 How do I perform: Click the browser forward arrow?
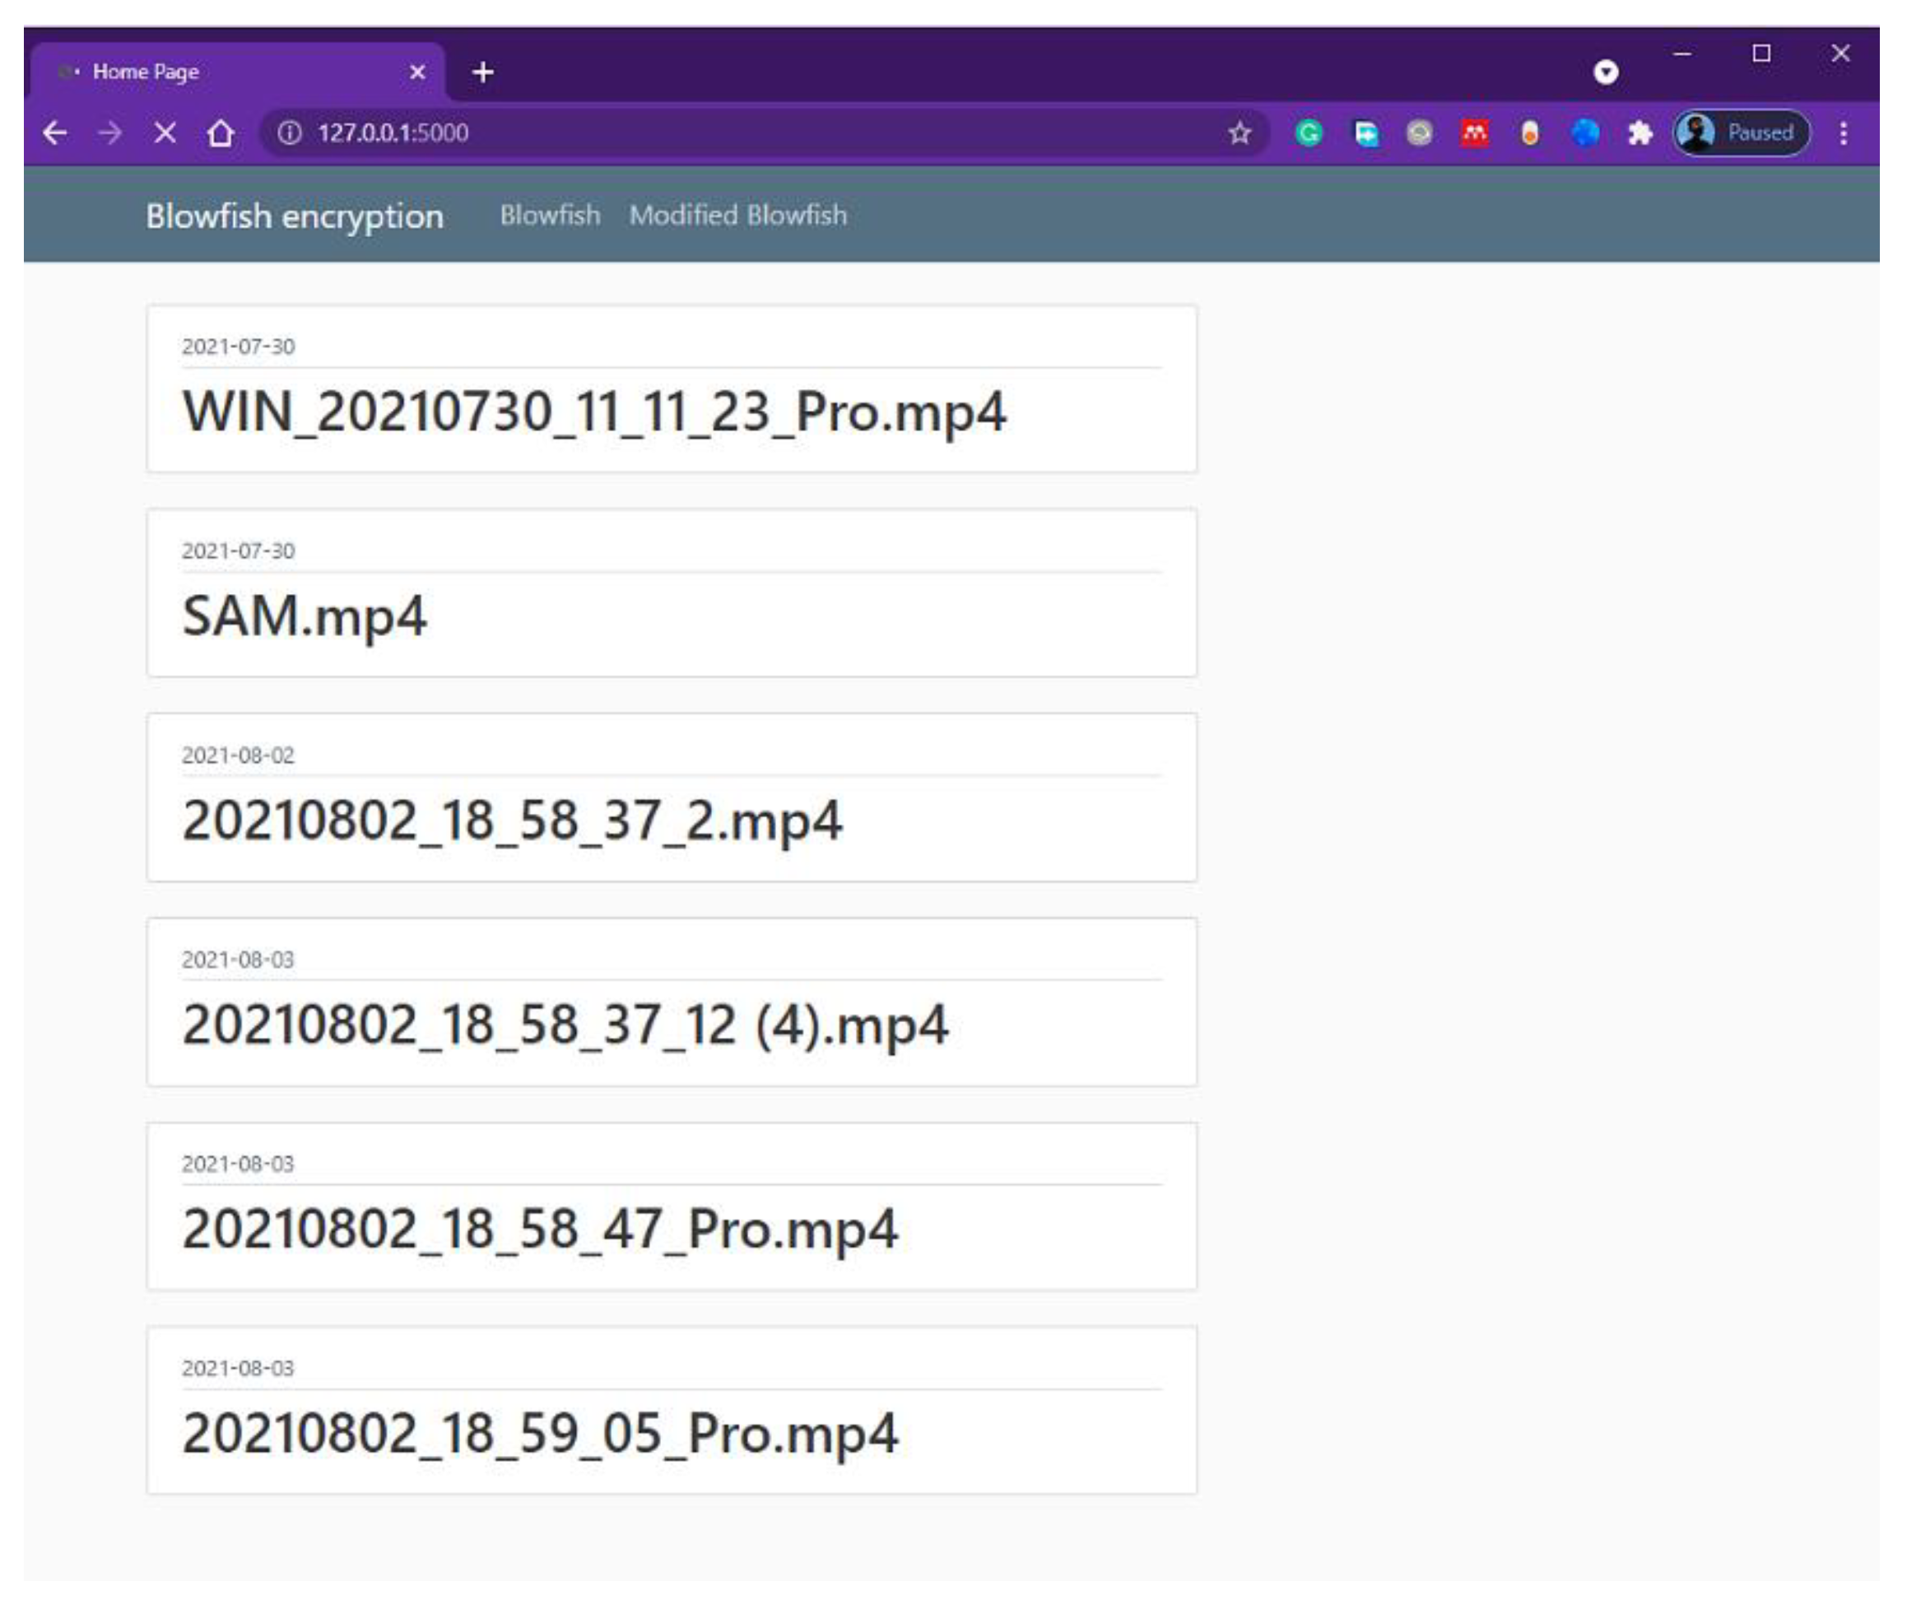point(110,133)
